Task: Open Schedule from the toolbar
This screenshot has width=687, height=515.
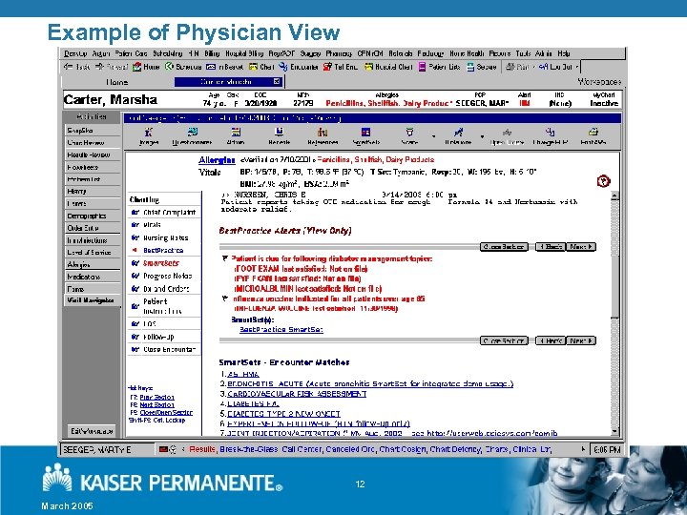Action: click(x=169, y=67)
